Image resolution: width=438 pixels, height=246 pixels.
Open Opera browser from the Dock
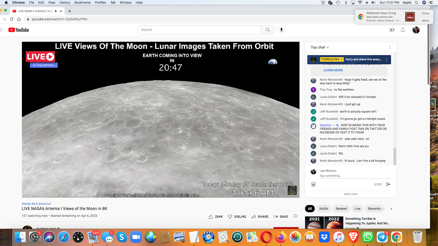pyautogui.click(x=266, y=237)
